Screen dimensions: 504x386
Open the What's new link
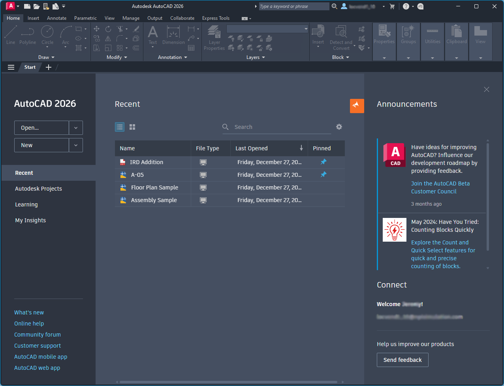tap(29, 312)
